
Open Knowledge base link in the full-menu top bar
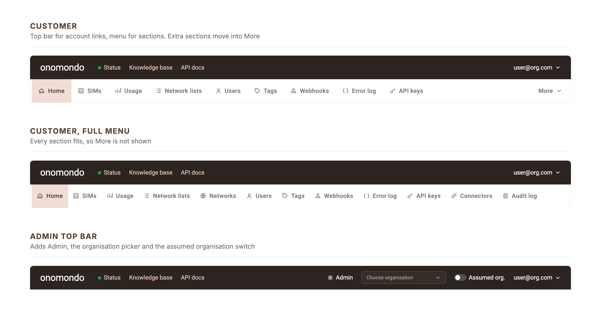(151, 173)
